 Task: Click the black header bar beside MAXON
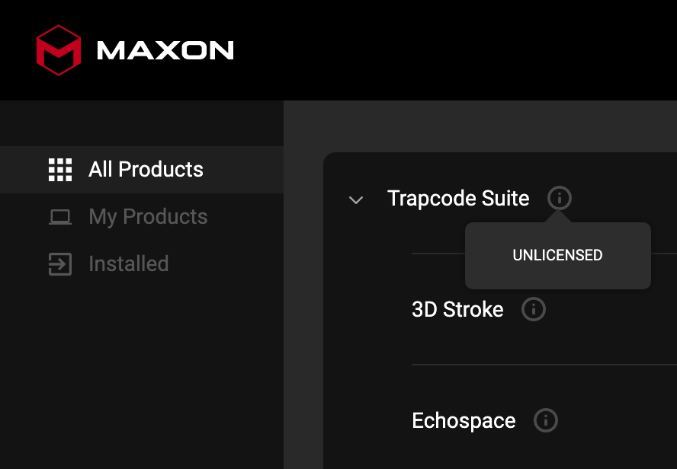[454, 50]
